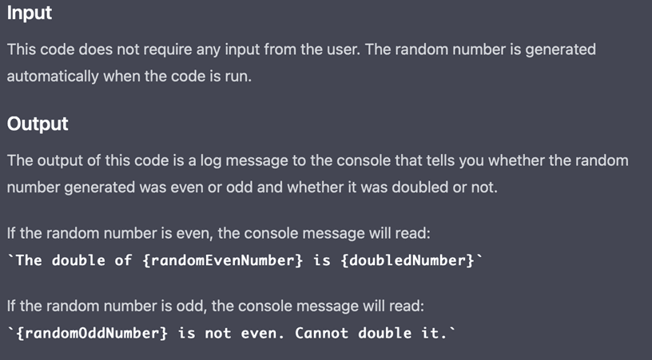
Task: Click the code phrase 'The double of'
Action: 74,261
